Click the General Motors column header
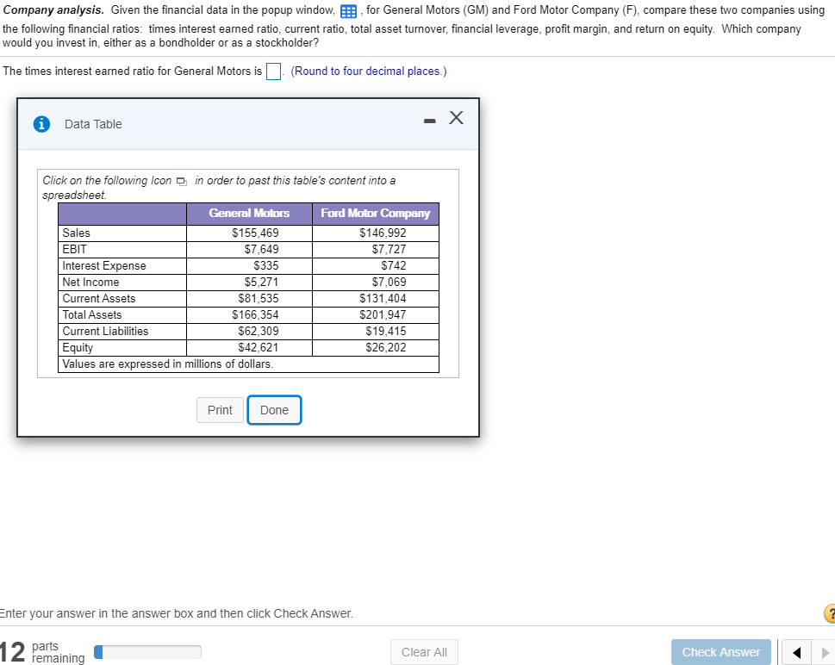This screenshot has width=835, height=665. click(249, 213)
